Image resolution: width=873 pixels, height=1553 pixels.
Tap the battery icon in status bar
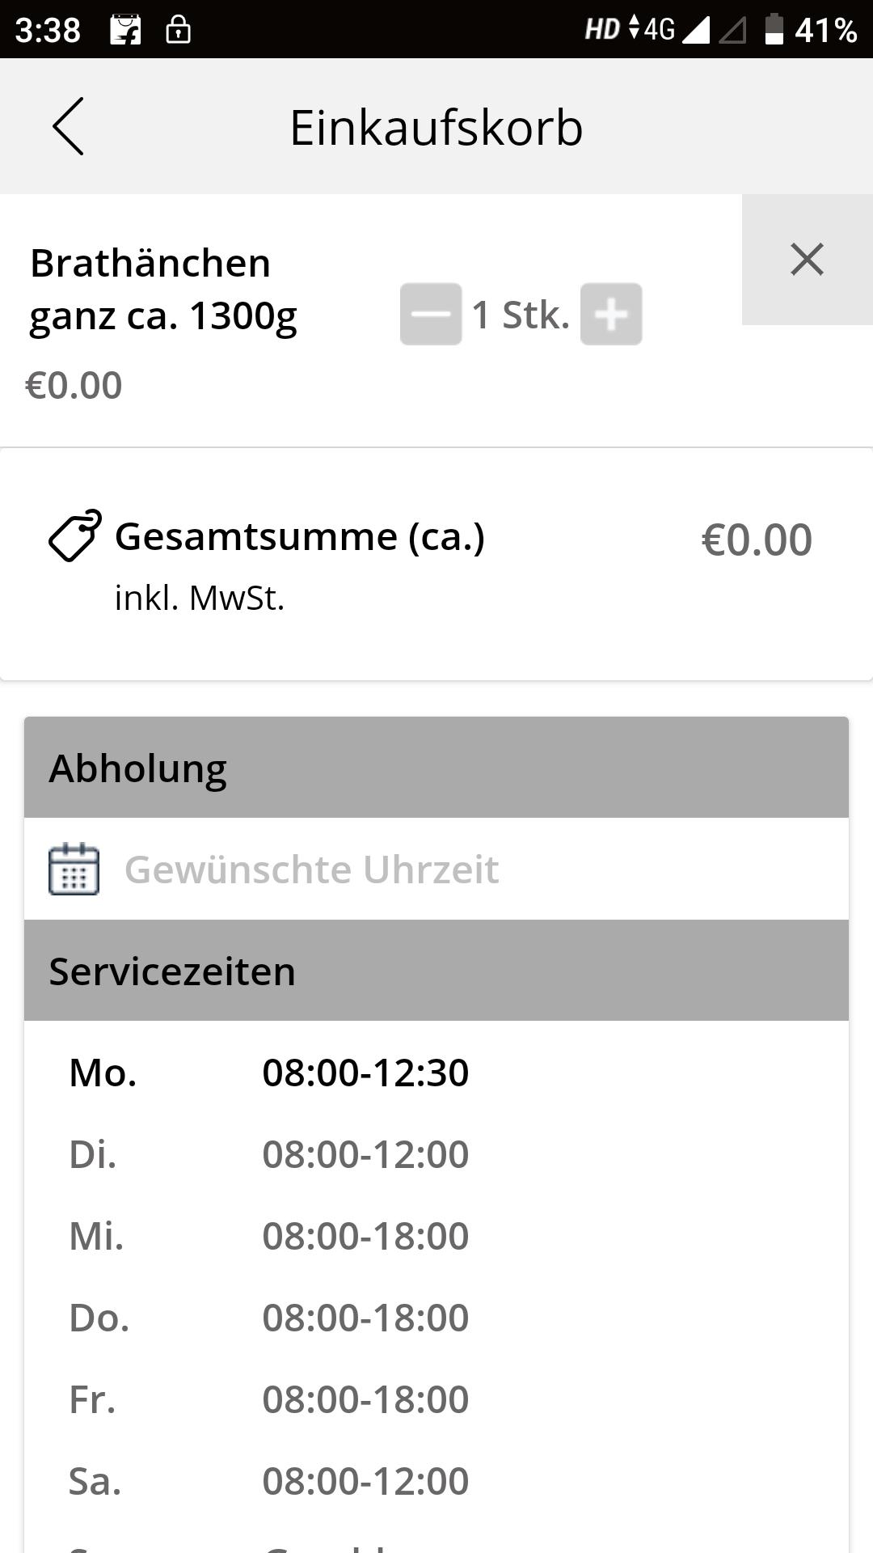pyautogui.click(x=774, y=29)
